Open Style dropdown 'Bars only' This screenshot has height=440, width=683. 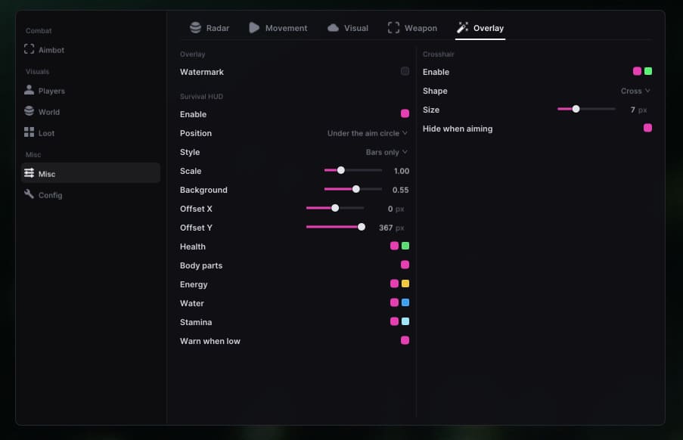point(387,152)
